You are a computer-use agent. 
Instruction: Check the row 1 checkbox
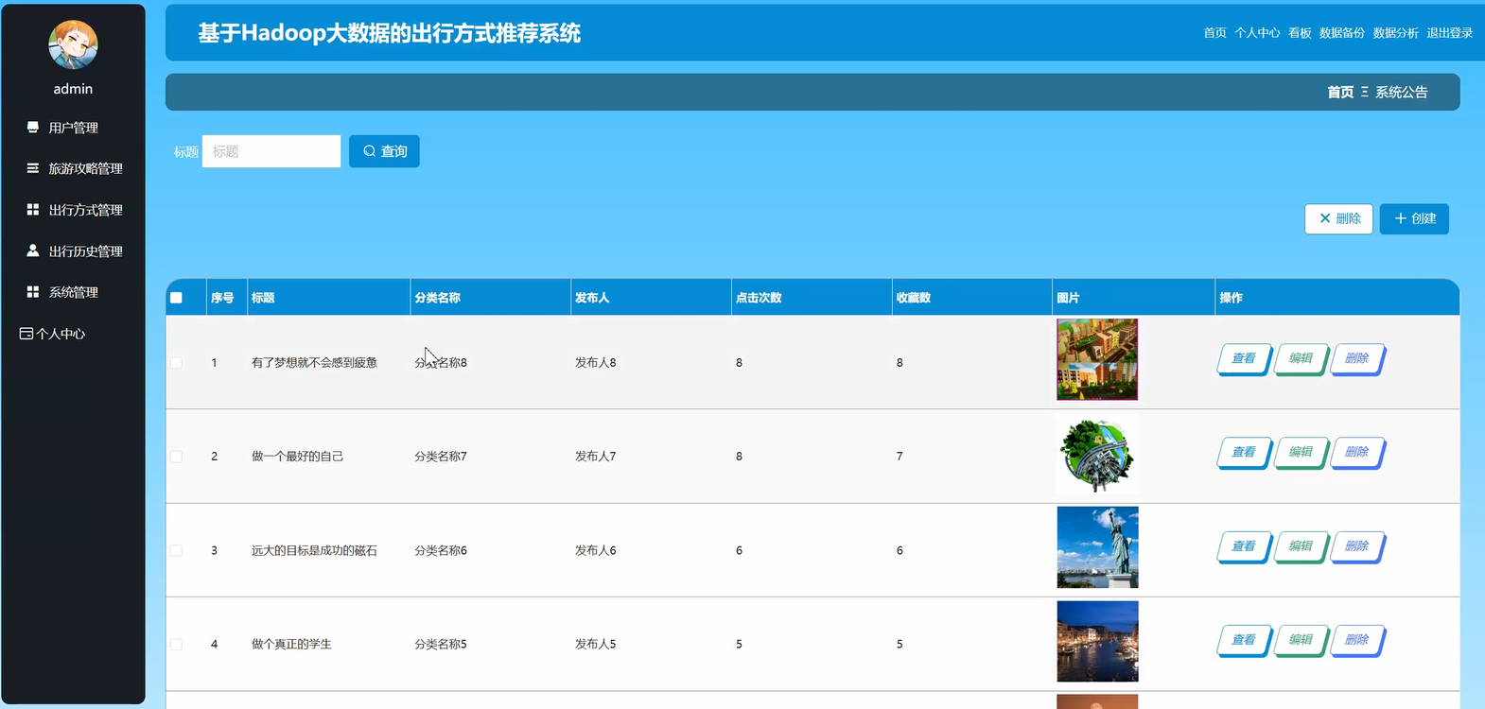(x=176, y=363)
